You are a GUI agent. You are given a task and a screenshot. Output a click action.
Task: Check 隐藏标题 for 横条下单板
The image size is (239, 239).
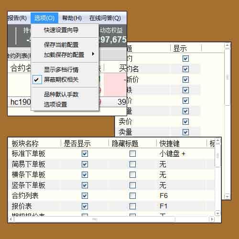(132, 175)
